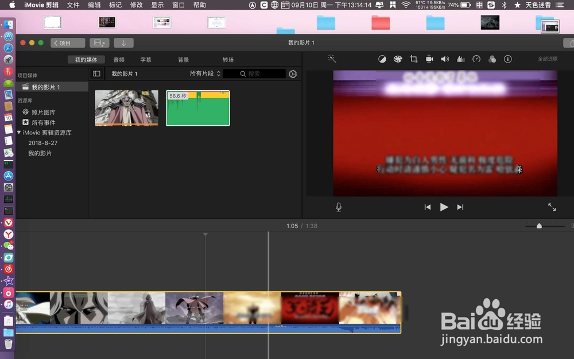Select the crop tool
Image resolution: width=574 pixels, height=359 pixels.
tap(414, 59)
